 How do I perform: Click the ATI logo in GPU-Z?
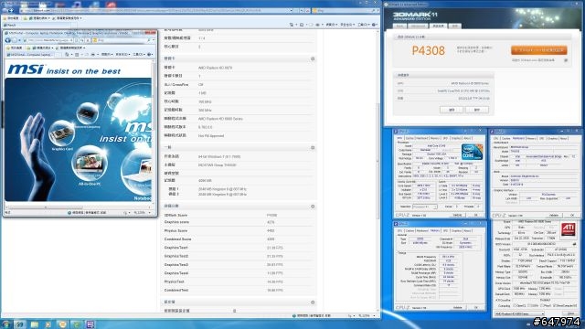(x=569, y=228)
